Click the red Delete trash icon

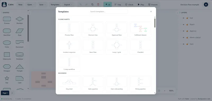coord(98,4)
